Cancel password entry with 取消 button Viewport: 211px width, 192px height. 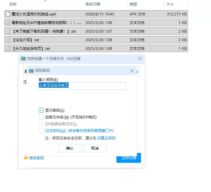[95, 148]
